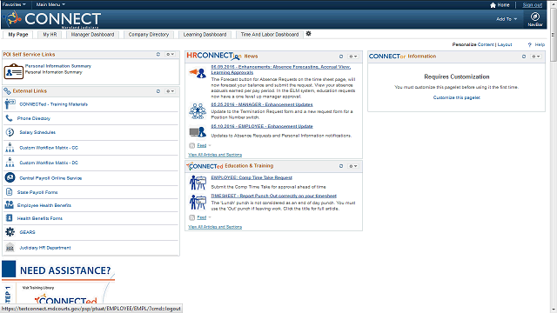
Task: Open EMPLOYEE: Comp Time Take Request article
Action: (252, 177)
